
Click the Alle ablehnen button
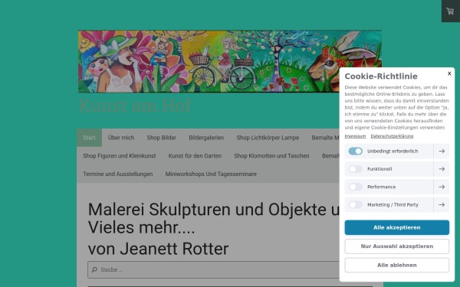point(396,265)
